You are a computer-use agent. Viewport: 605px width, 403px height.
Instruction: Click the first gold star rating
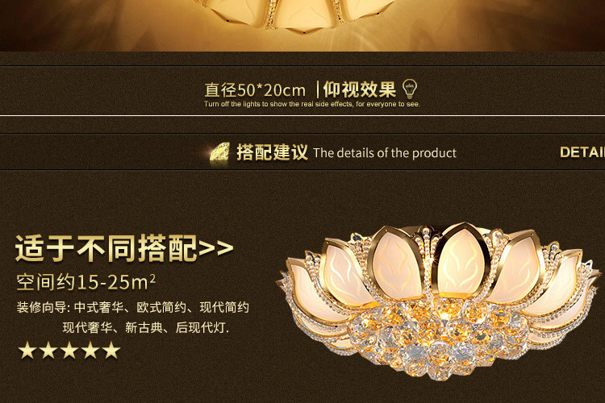tap(27, 350)
